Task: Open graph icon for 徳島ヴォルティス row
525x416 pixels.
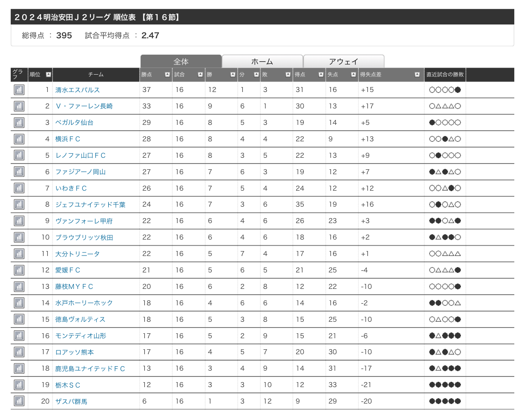Action: point(19,319)
